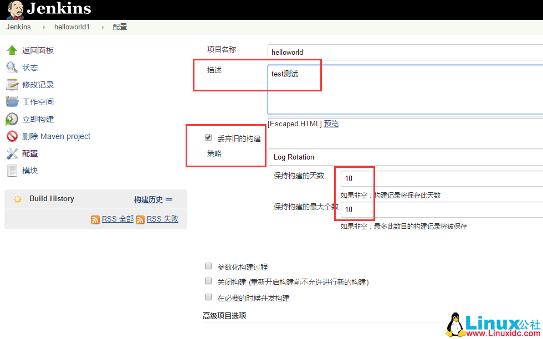The width and height of the screenshot is (543, 339).
Task: Open 修改记录 via the notepad icon
Action: pos(12,84)
